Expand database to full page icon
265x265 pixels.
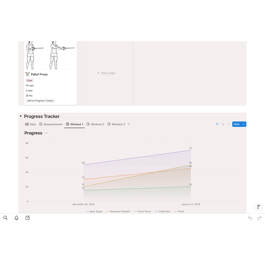(x=223, y=124)
